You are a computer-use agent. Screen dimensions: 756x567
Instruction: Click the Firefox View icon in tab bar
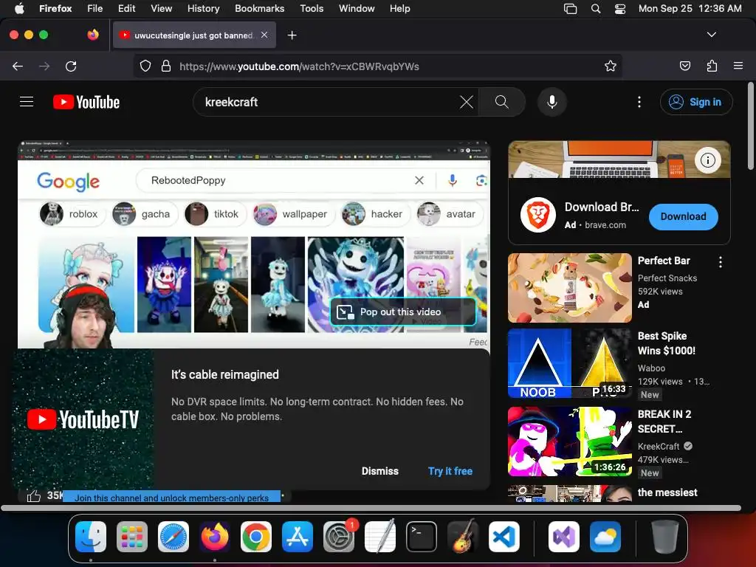93,35
